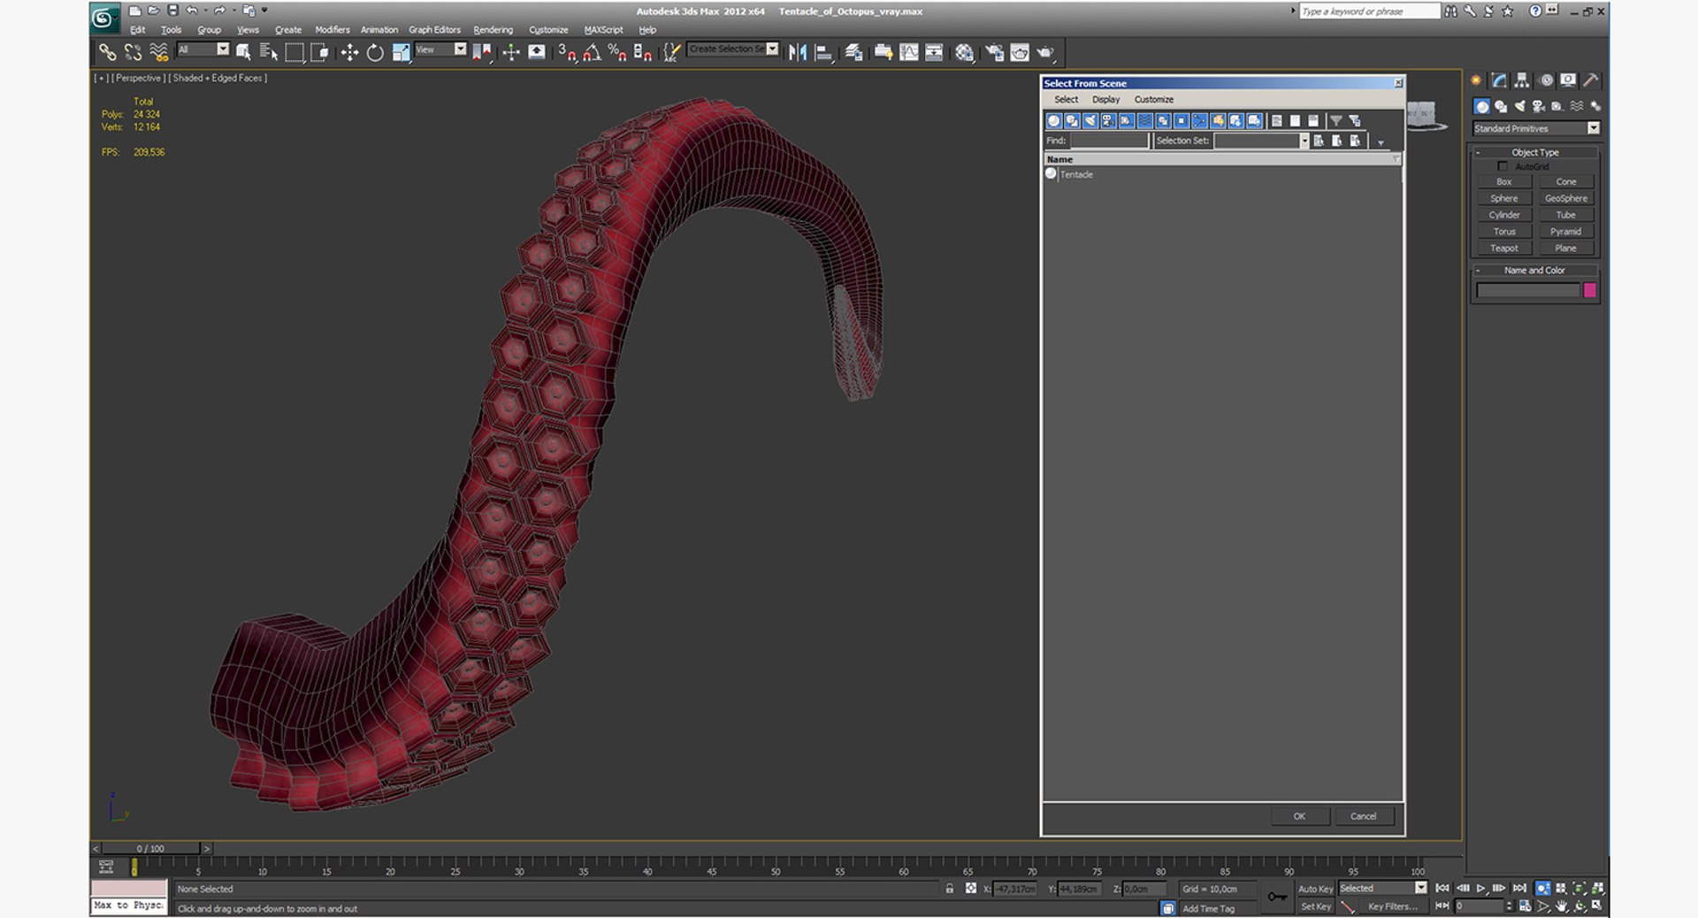Open the Modifiers menu

[x=333, y=30]
